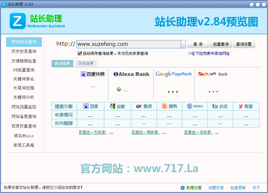
Task: Click the Baidu 收录情况 result cell
Action: click(91, 115)
